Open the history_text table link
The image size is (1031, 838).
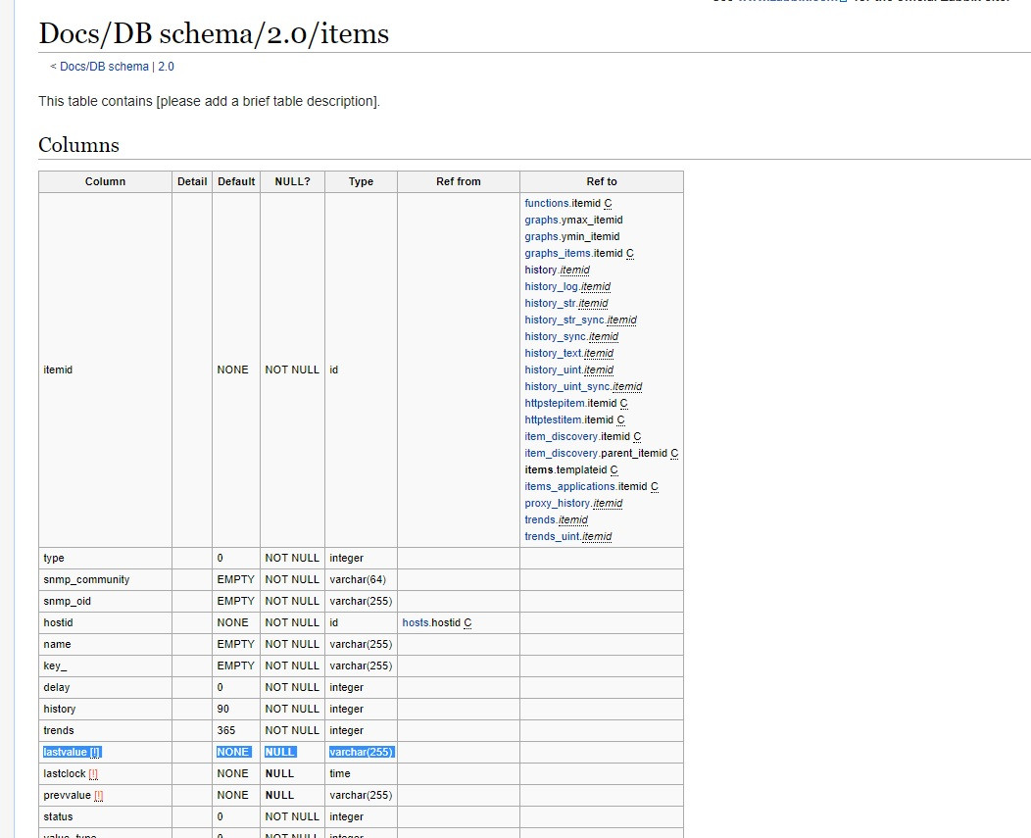tap(553, 353)
